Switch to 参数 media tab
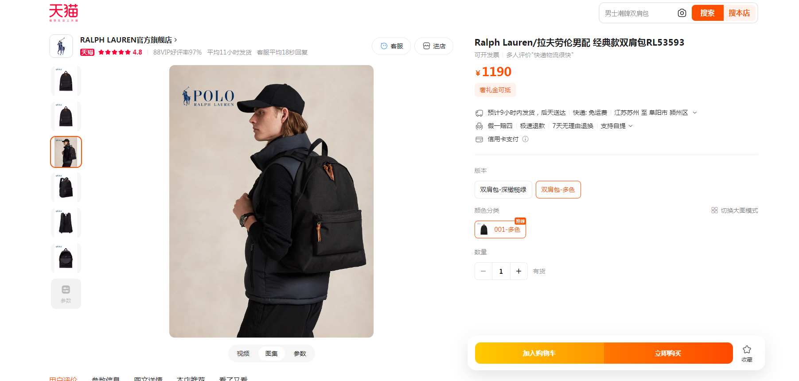Image resolution: width=799 pixels, height=381 pixels. (x=300, y=354)
